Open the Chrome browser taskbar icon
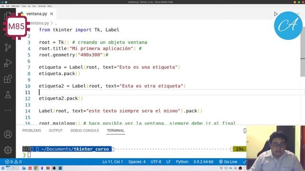Image resolution: width=305 pixels, height=171 pixels. (36, 168)
